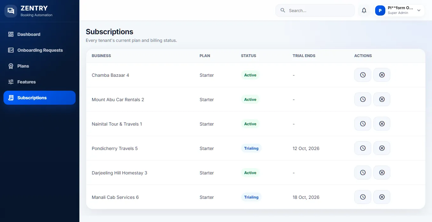
Task: Click the ZENTRY brand name
Action: [34, 8]
